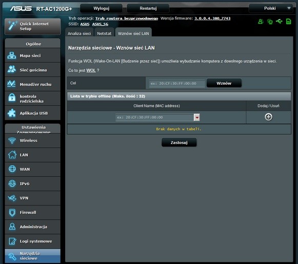Click the green USB status icon
This screenshot has height=264, width=298.
click(279, 21)
